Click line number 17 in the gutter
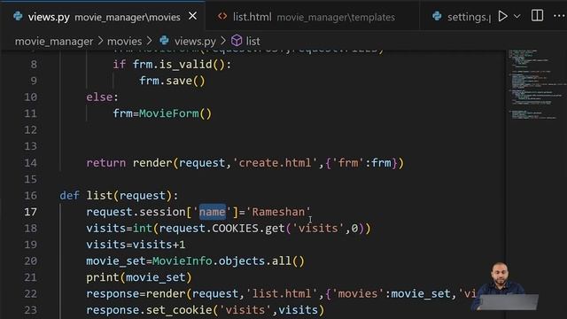The image size is (567, 319). (x=31, y=212)
